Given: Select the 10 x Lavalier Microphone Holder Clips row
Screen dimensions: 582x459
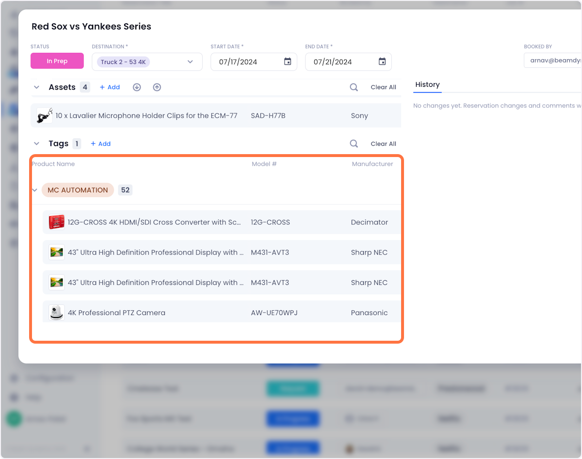Looking at the screenshot, I should click(x=216, y=115).
